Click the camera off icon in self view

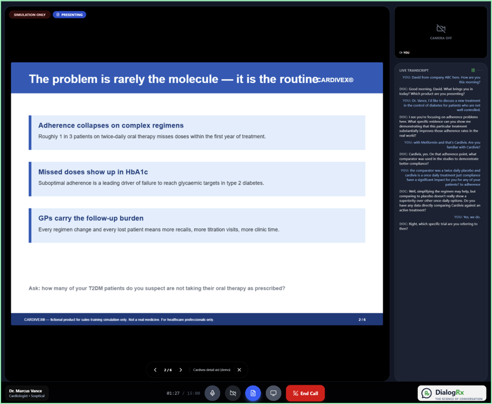pyautogui.click(x=441, y=29)
